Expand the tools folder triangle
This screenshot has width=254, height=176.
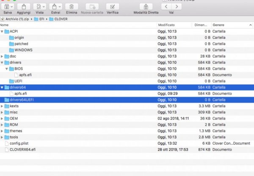point(2,137)
